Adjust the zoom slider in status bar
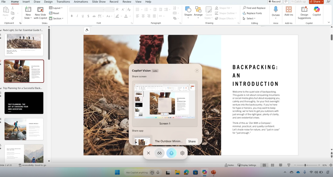333x177 pixels. click(x=305, y=165)
